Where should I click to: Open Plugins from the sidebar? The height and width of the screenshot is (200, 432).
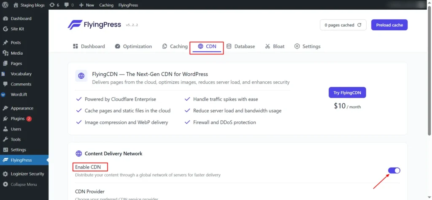18,119
